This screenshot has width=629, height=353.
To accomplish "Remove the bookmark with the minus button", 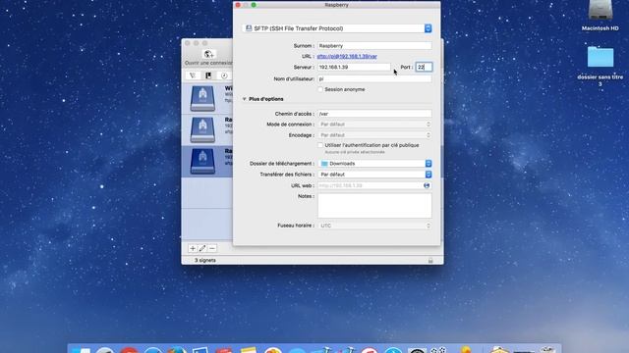I will [x=212, y=248].
